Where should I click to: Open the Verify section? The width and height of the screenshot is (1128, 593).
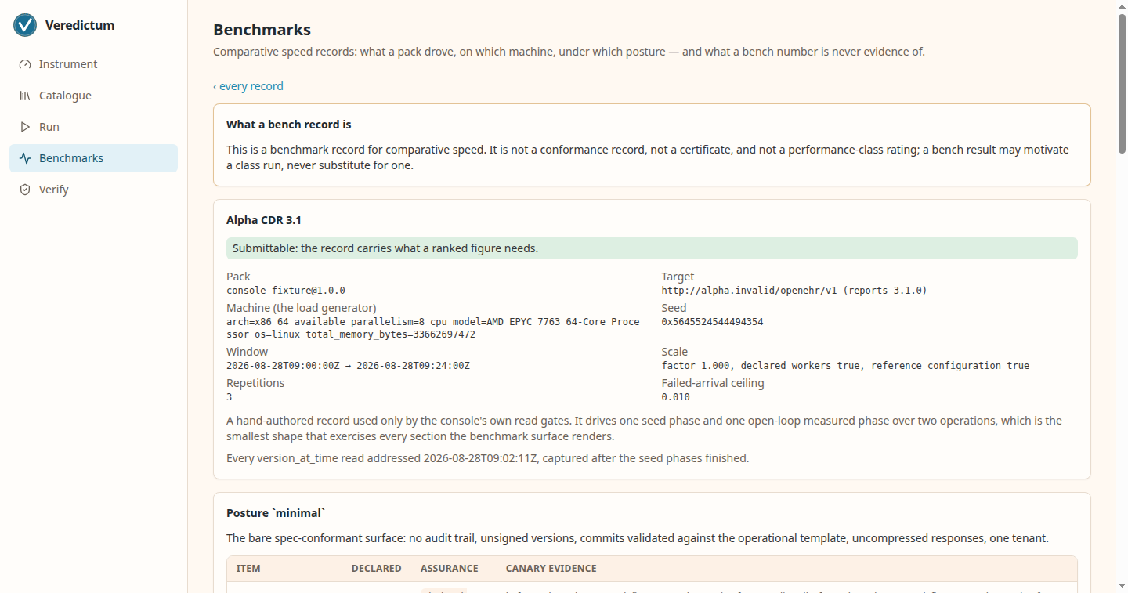(93, 190)
